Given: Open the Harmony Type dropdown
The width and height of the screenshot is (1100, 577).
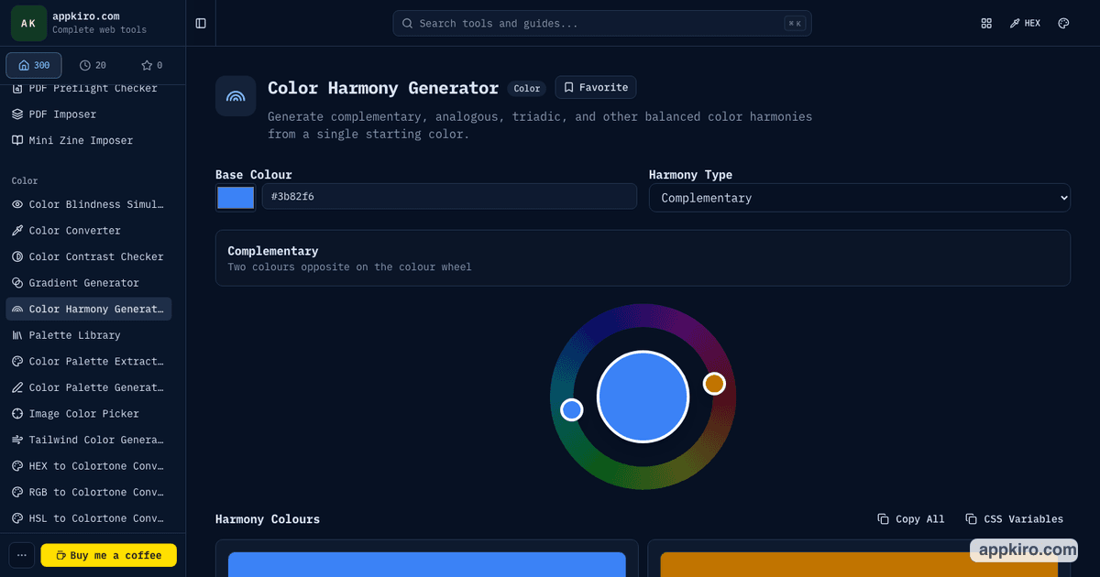Looking at the screenshot, I should pyautogui.click(x=860, y=198).
